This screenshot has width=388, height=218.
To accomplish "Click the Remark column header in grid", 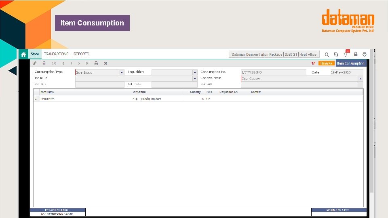I will pos(256,92).
